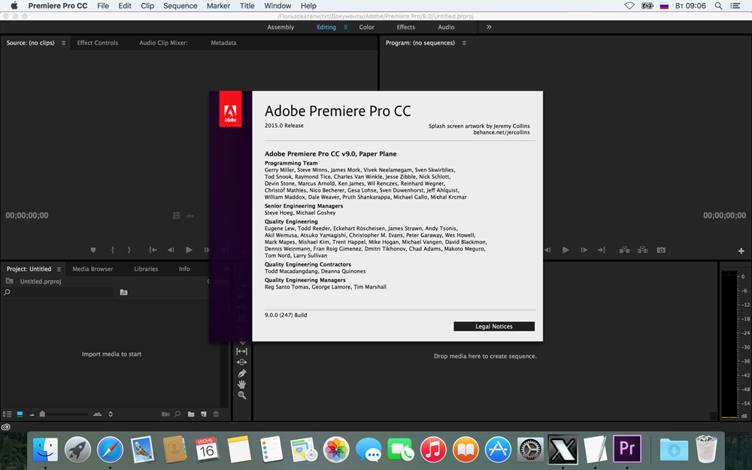Switch to Color workspace

[x=366, y=27]
